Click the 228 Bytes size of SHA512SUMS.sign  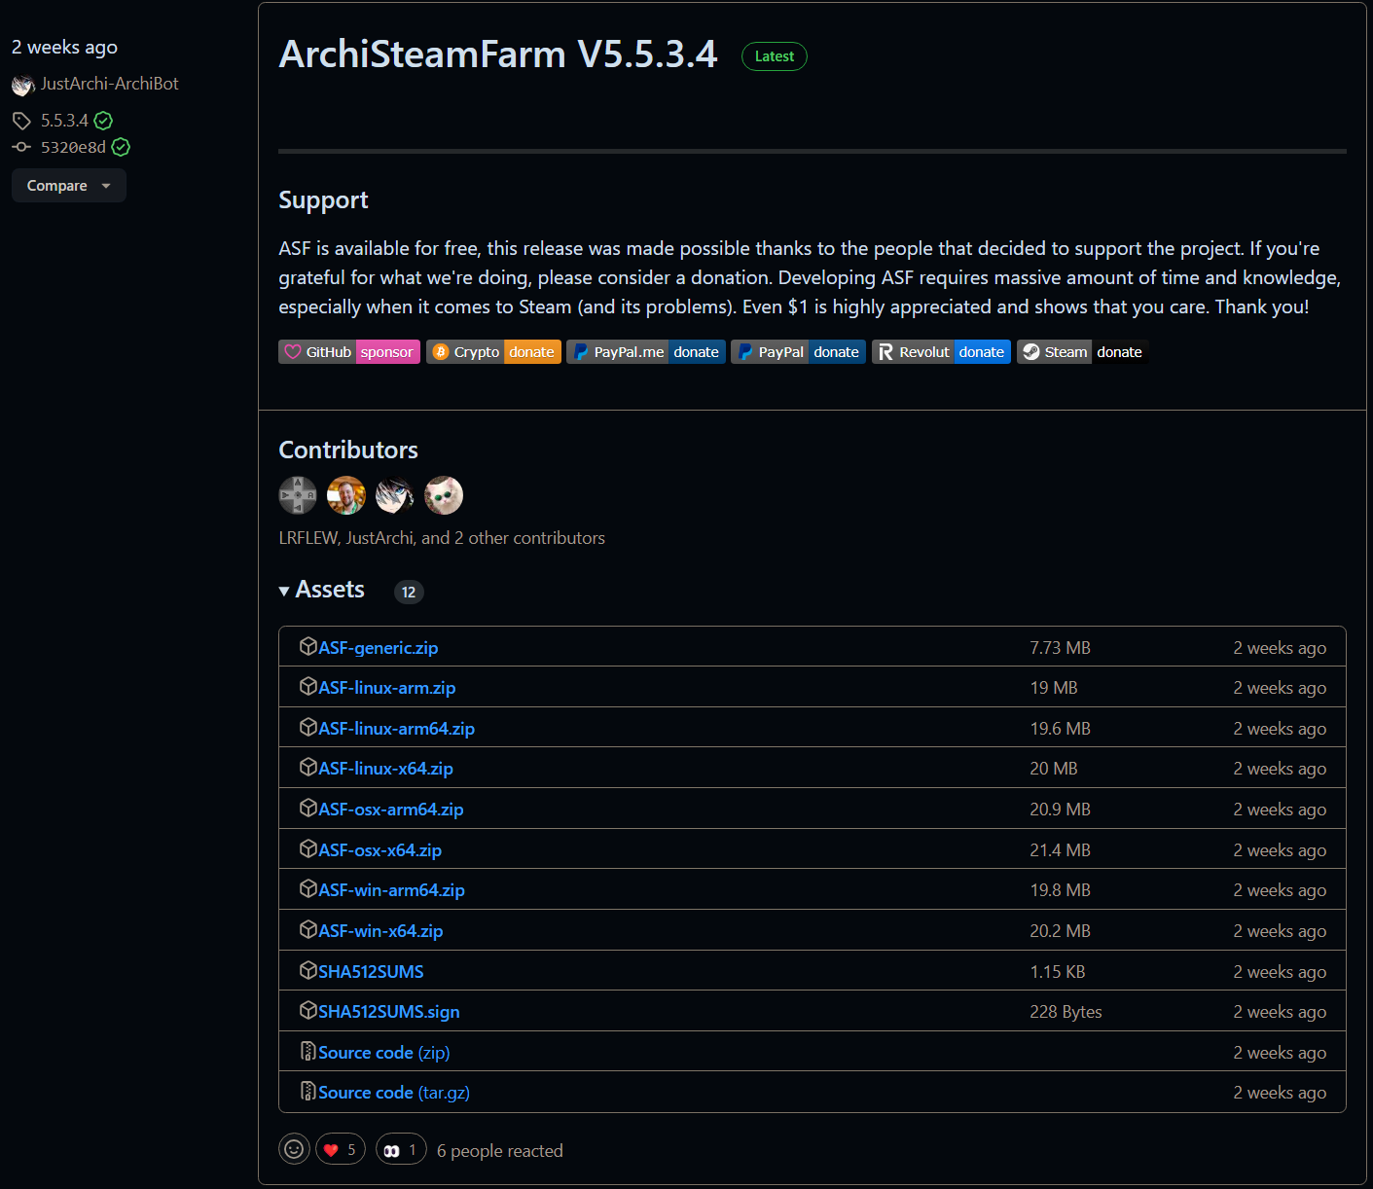pyautogui.click(x=1066, y=1012)
